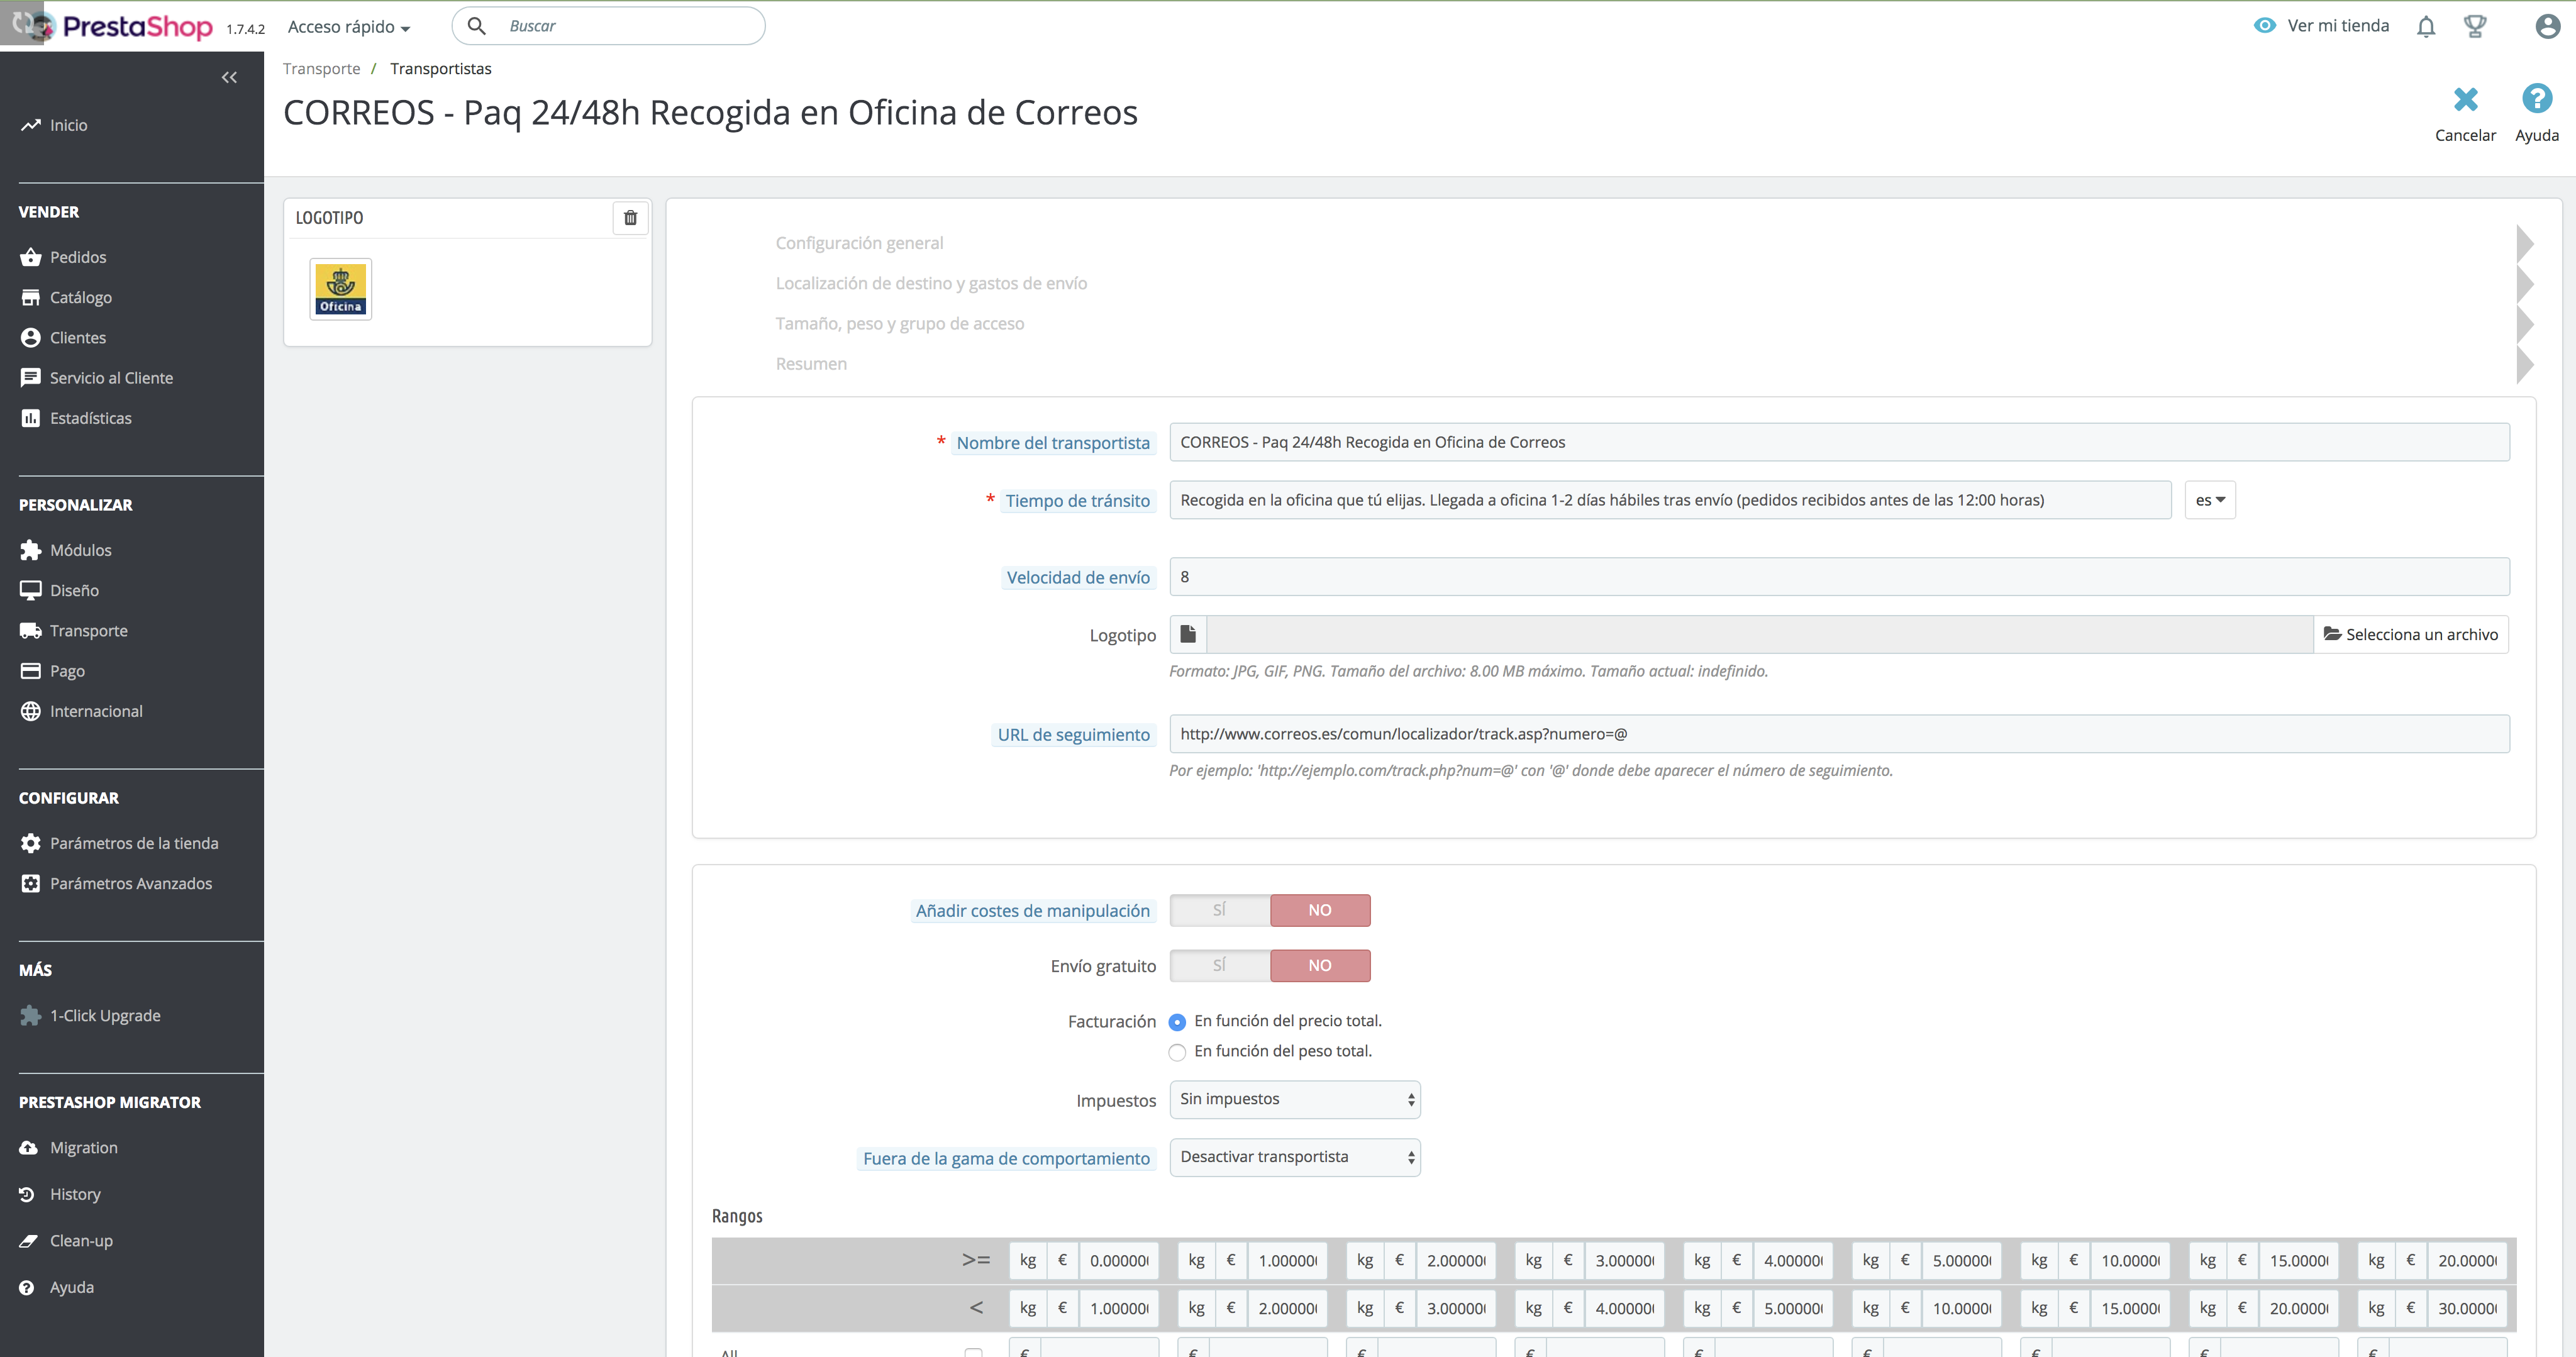Viewport: 2576px width, 1357px height.
Task: Select 'En función del peso total' radio
Action: coord(1177,1052)
